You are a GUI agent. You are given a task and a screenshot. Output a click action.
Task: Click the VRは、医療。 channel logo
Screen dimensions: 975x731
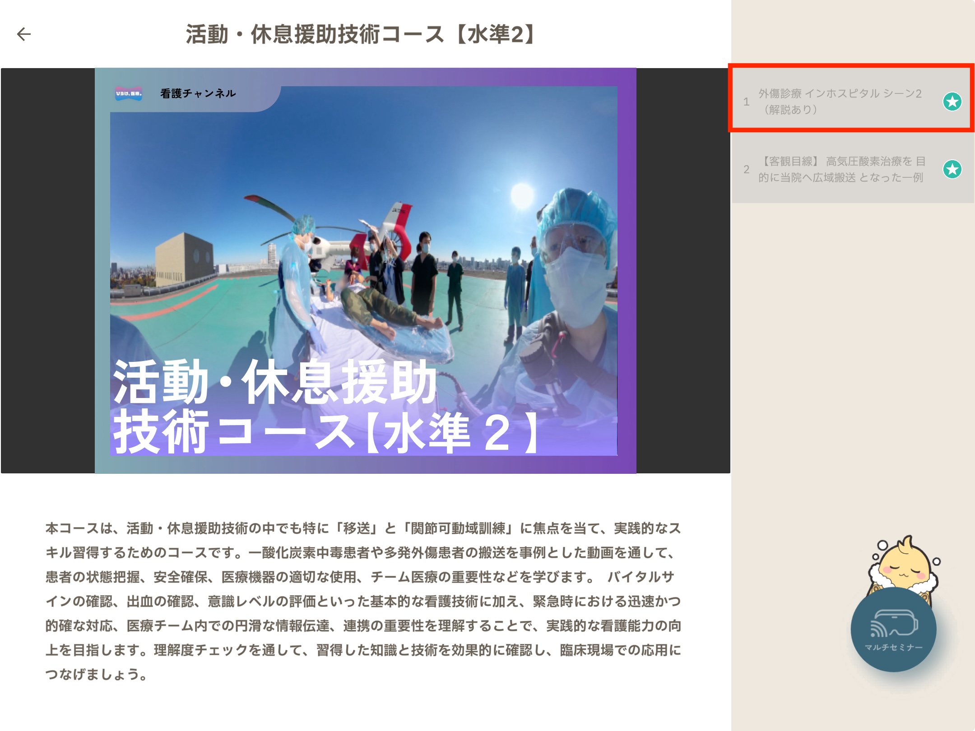pyautogui.click(x=129, y=93)
